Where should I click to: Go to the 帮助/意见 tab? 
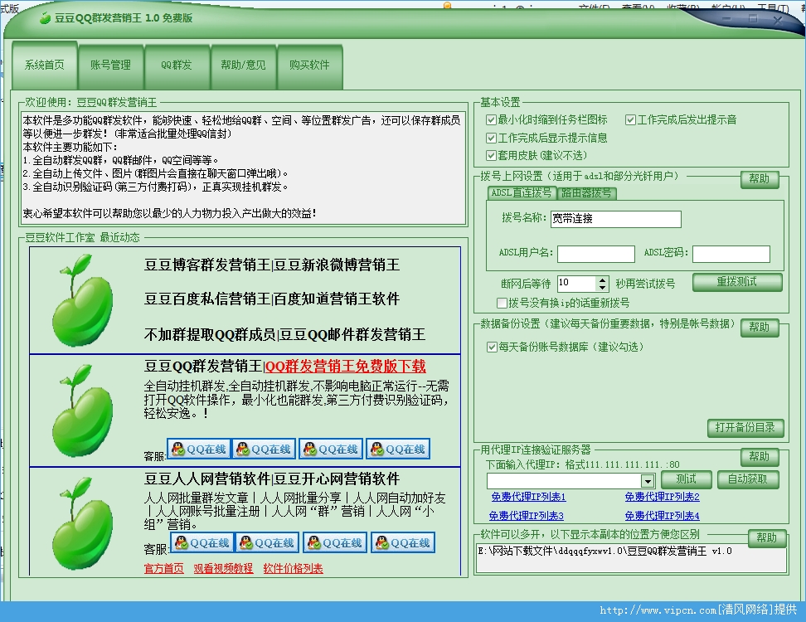pos(243,66)
